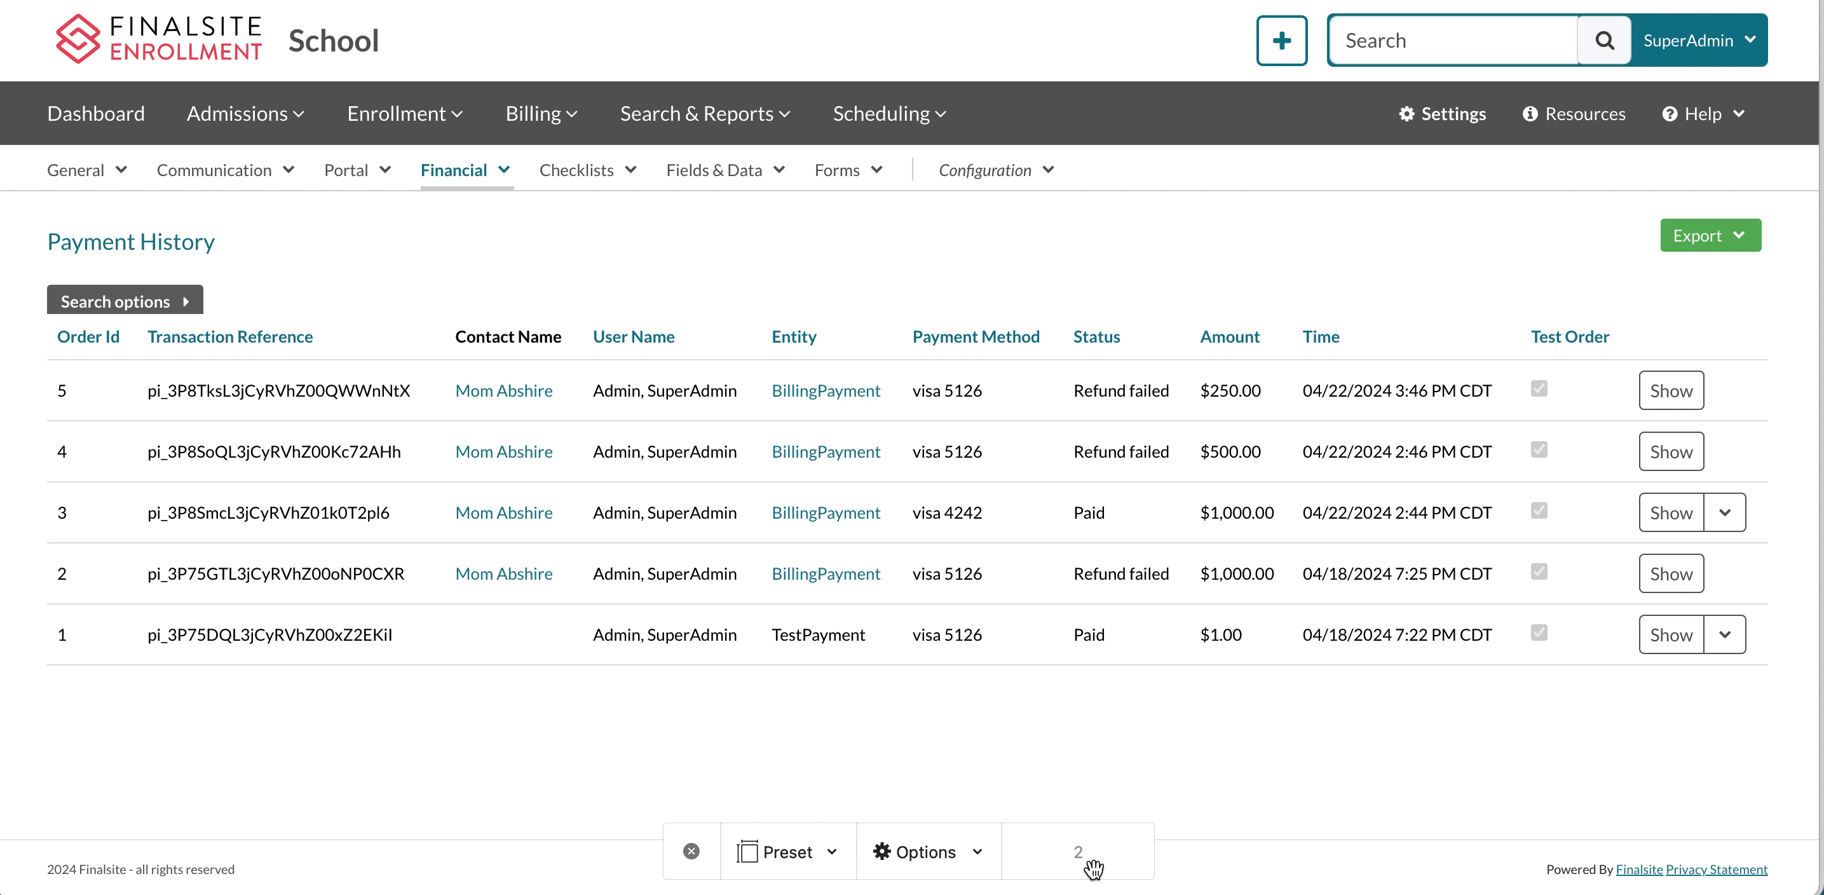Toggle Test Order checkbox for order 3
Viewport: 1824px width, 895px height.
[x=1538, y=510]
